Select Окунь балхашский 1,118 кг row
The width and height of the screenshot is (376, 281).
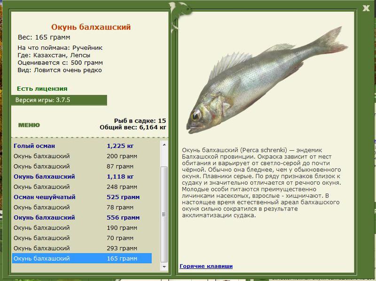click(82, 177)
